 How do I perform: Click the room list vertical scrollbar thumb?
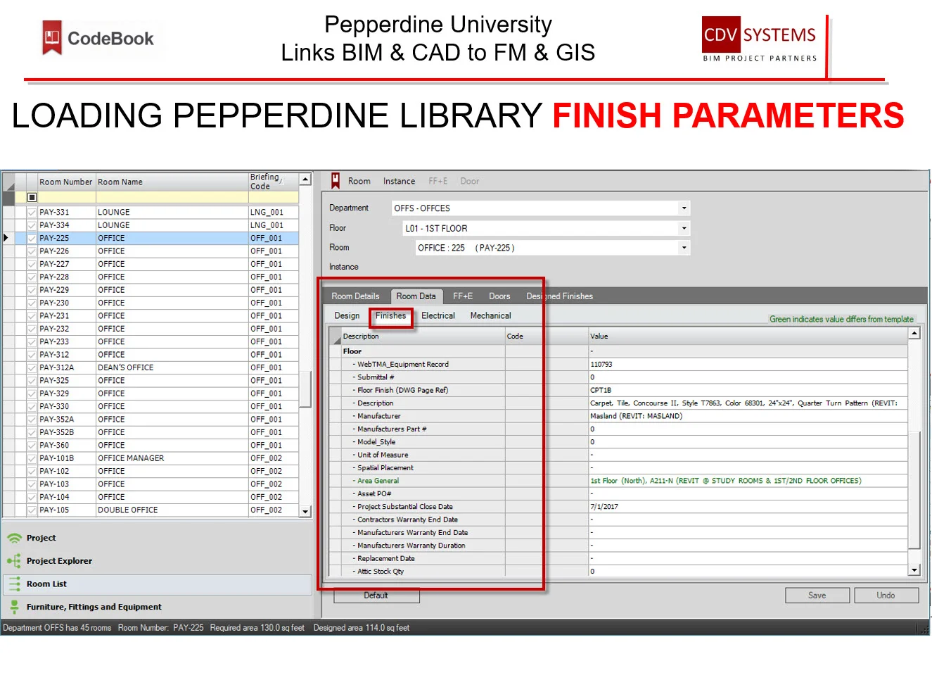tap(305, 389)
